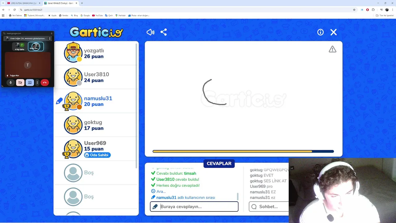Open the Chrome profile avatar
The image size is (396, 223).
387,10
